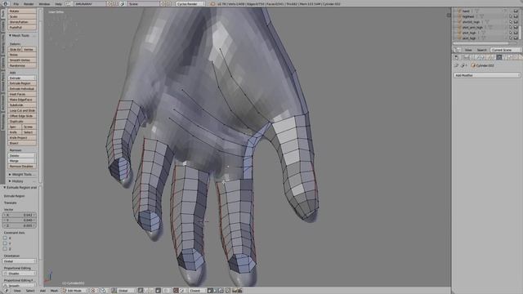This screenshot has height=294, width=523.
Task: Click Remove Doubles
Action: click(22, 167)
